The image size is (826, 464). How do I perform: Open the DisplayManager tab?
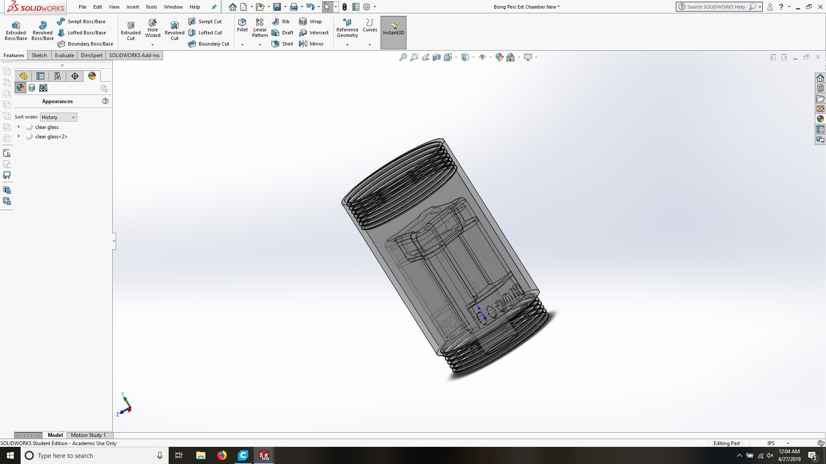(x=92, y=76)
